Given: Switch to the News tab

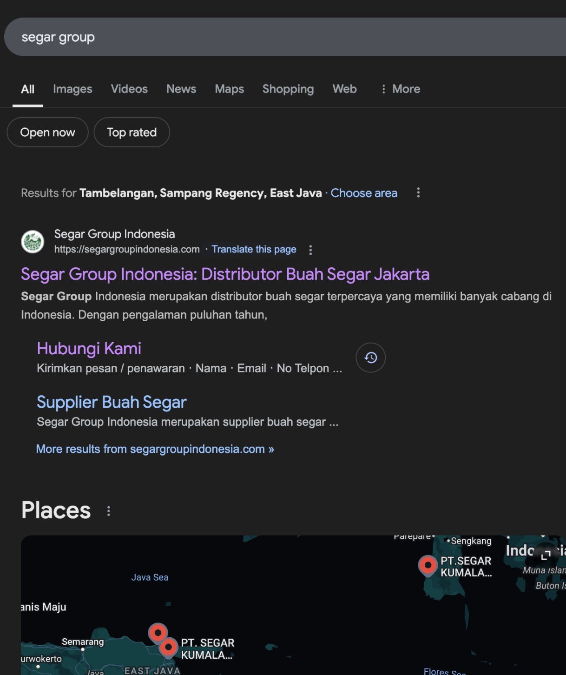Looking at the screenshot, I should 181,89.
